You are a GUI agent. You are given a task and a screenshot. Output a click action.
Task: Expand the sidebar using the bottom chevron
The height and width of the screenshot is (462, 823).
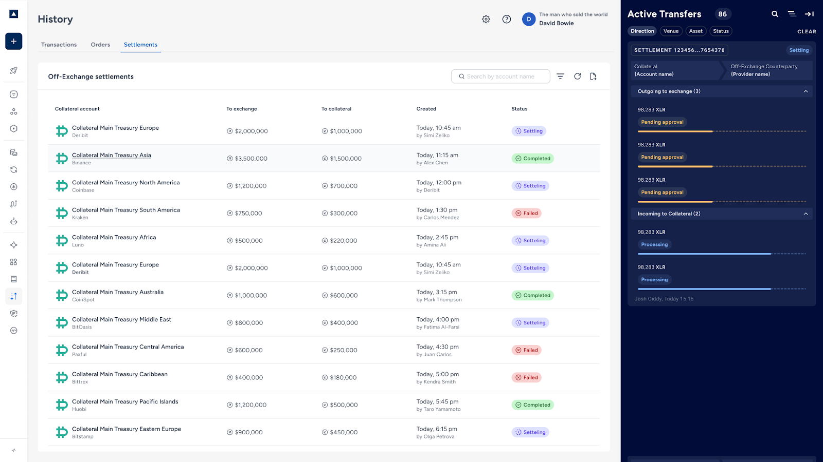pos(14,450)
